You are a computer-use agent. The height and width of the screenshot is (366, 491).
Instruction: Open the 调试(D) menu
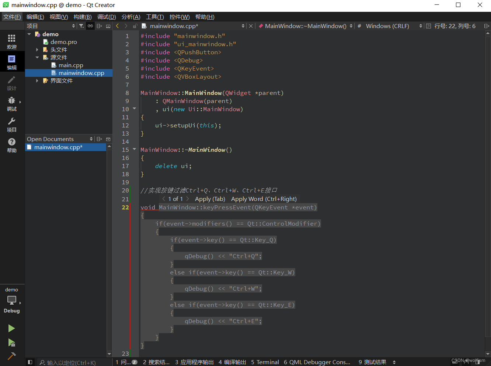pyautogui.click(x=107, y=17)
